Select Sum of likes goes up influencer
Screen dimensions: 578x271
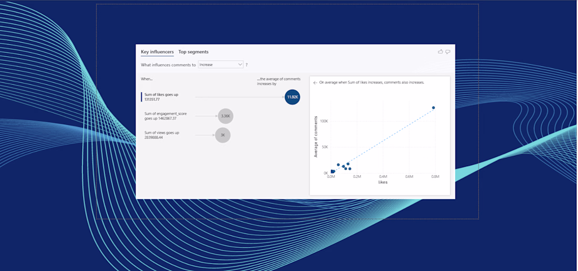click(161, 97)
